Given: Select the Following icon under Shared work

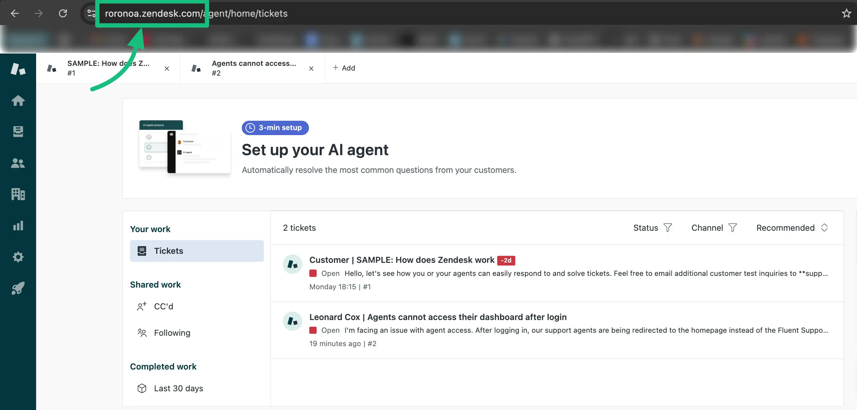Looking at the screenshot, I should 141,333.
